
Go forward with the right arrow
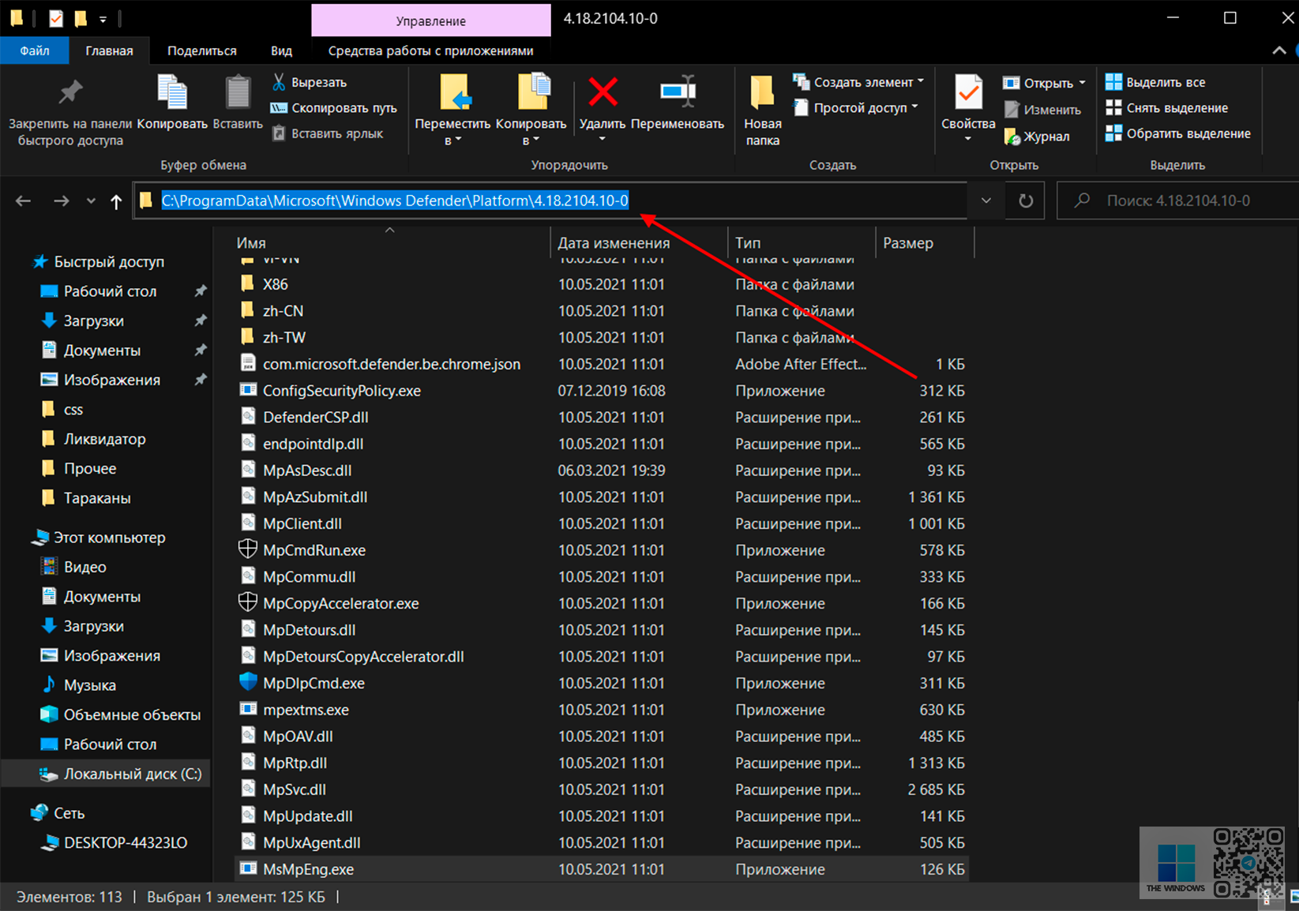[61, 201]
